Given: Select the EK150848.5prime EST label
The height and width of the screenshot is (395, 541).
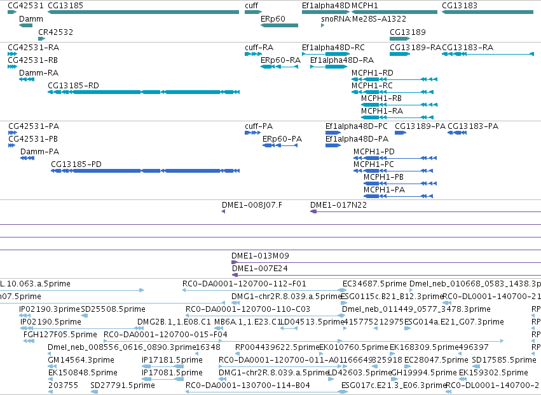Looking at the screenshot, I should [83, 373].
